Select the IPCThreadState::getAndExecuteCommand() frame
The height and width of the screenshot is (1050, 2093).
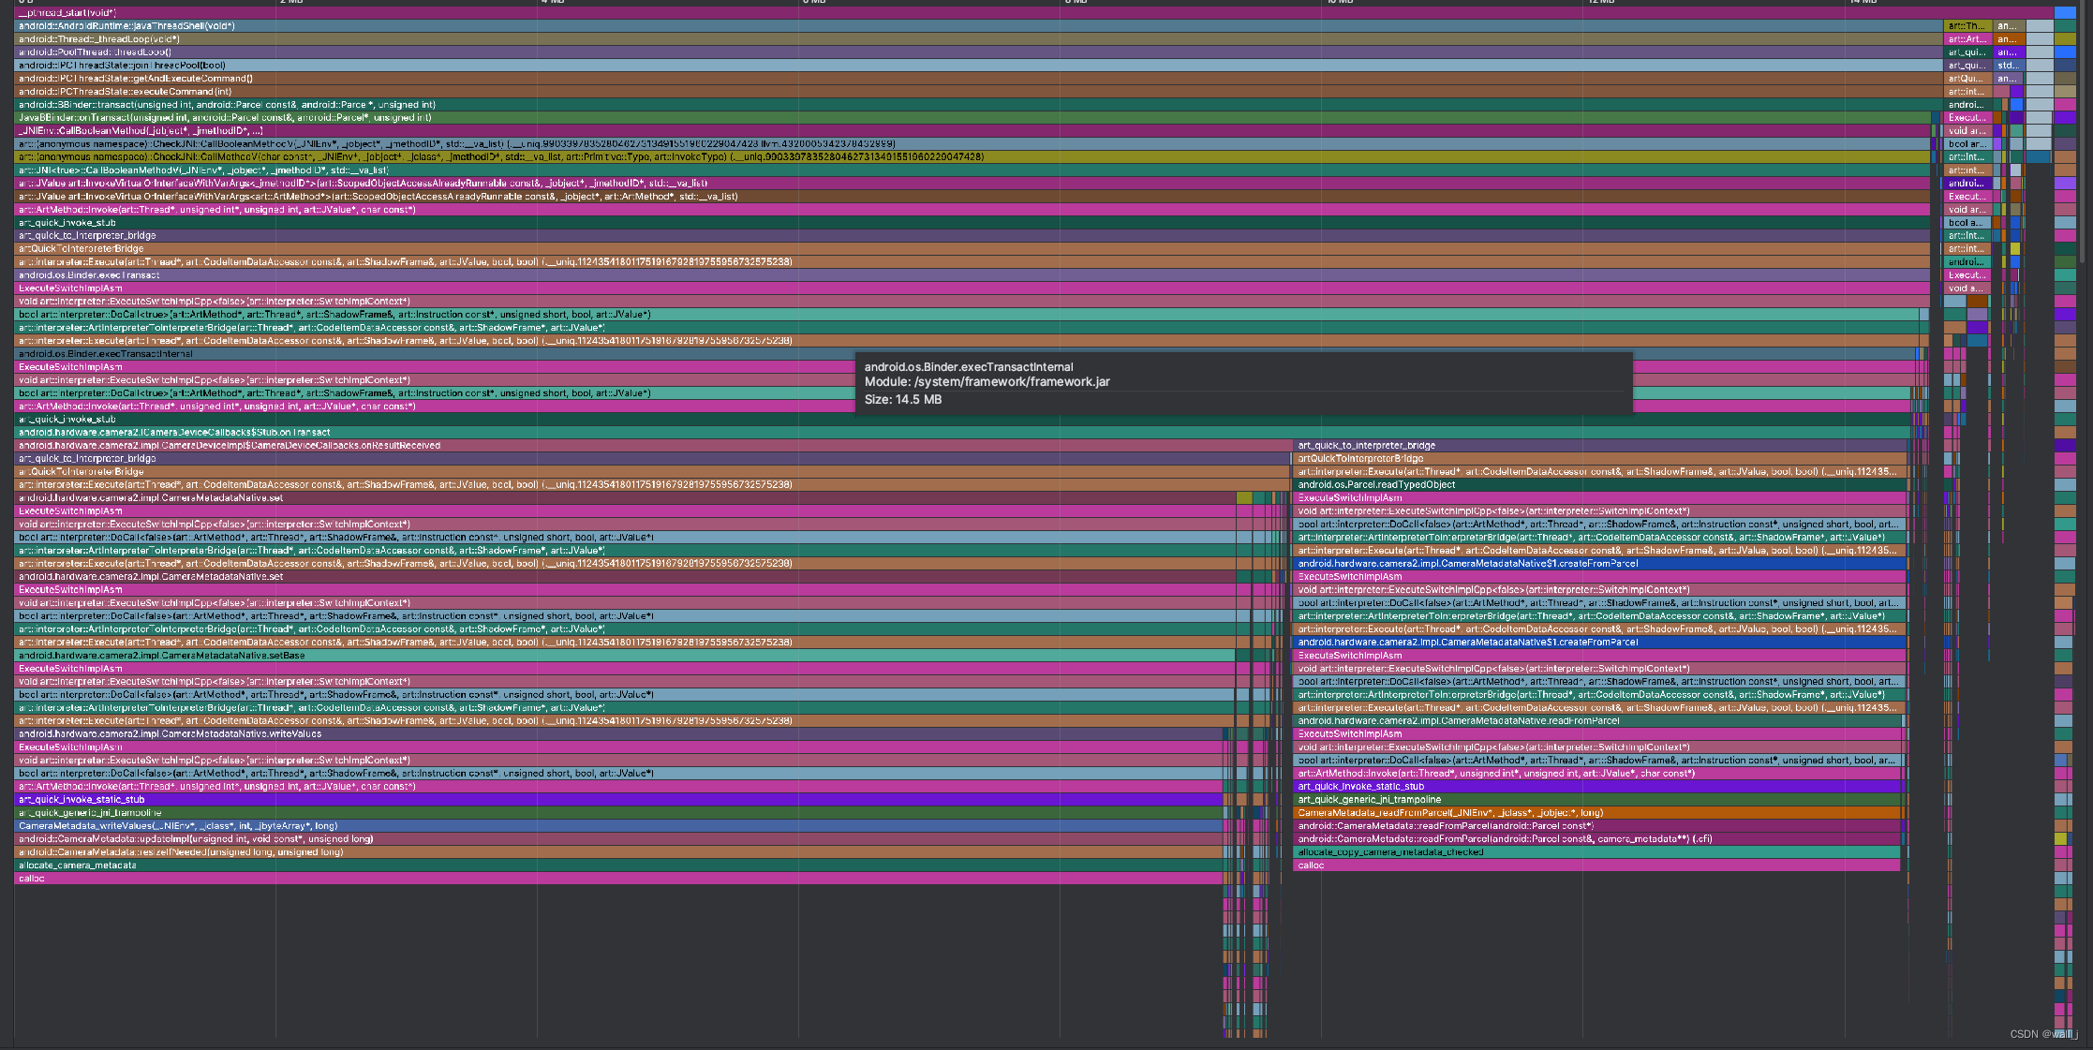click(x=979, y=79)
